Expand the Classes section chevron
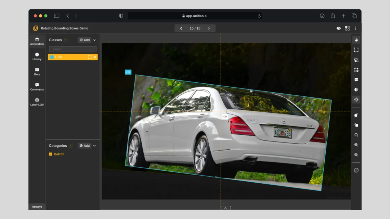 pos(95,40)
